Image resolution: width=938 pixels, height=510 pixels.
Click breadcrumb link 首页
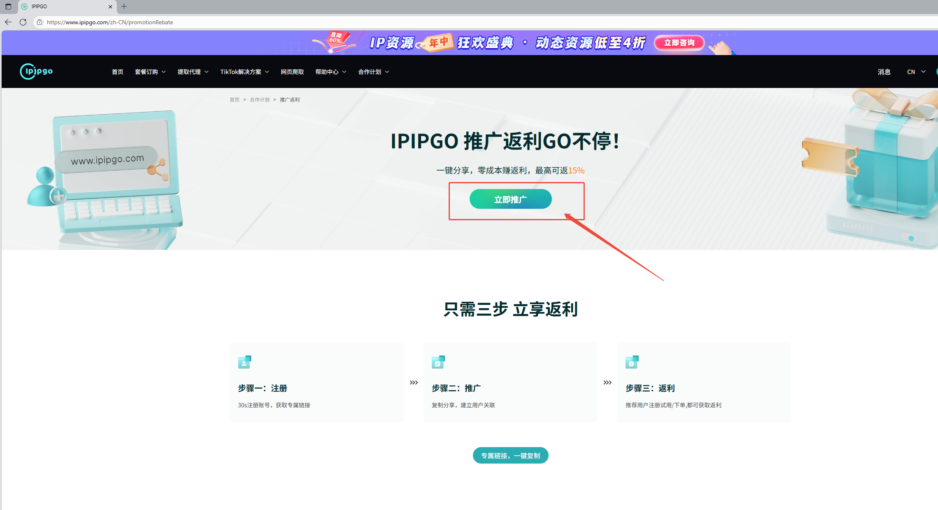coord(234,100)
